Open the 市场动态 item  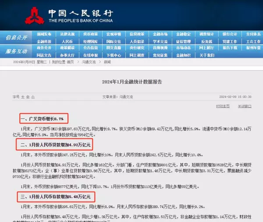pos(183,48)
